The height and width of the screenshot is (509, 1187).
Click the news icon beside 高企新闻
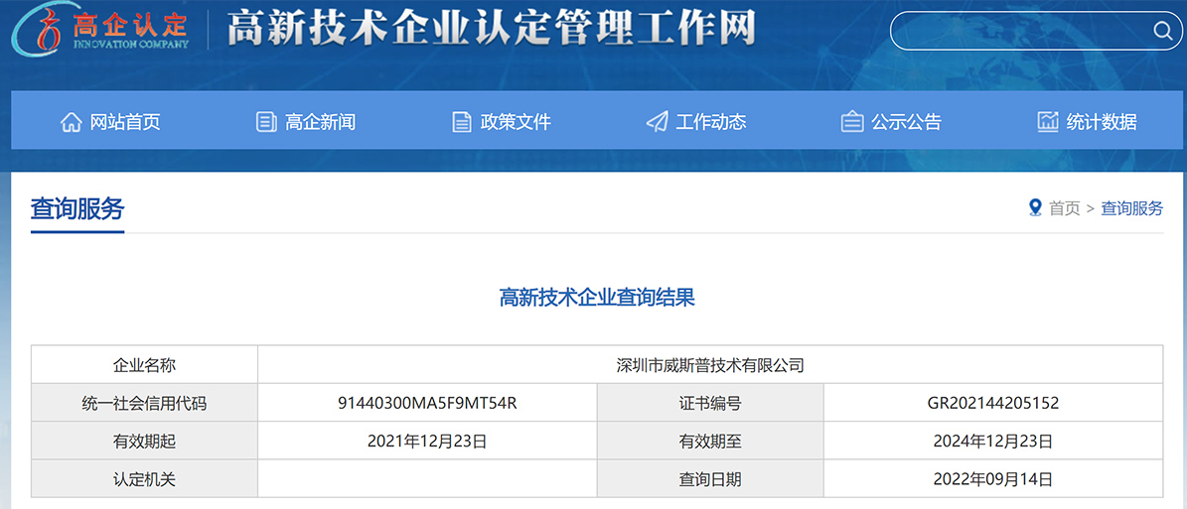tap(266, 122)
